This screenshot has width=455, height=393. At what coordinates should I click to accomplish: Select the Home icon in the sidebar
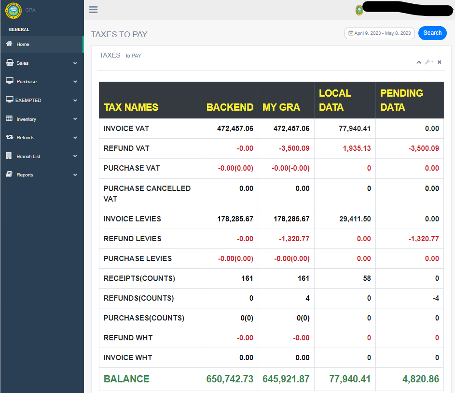click(8, 44)
